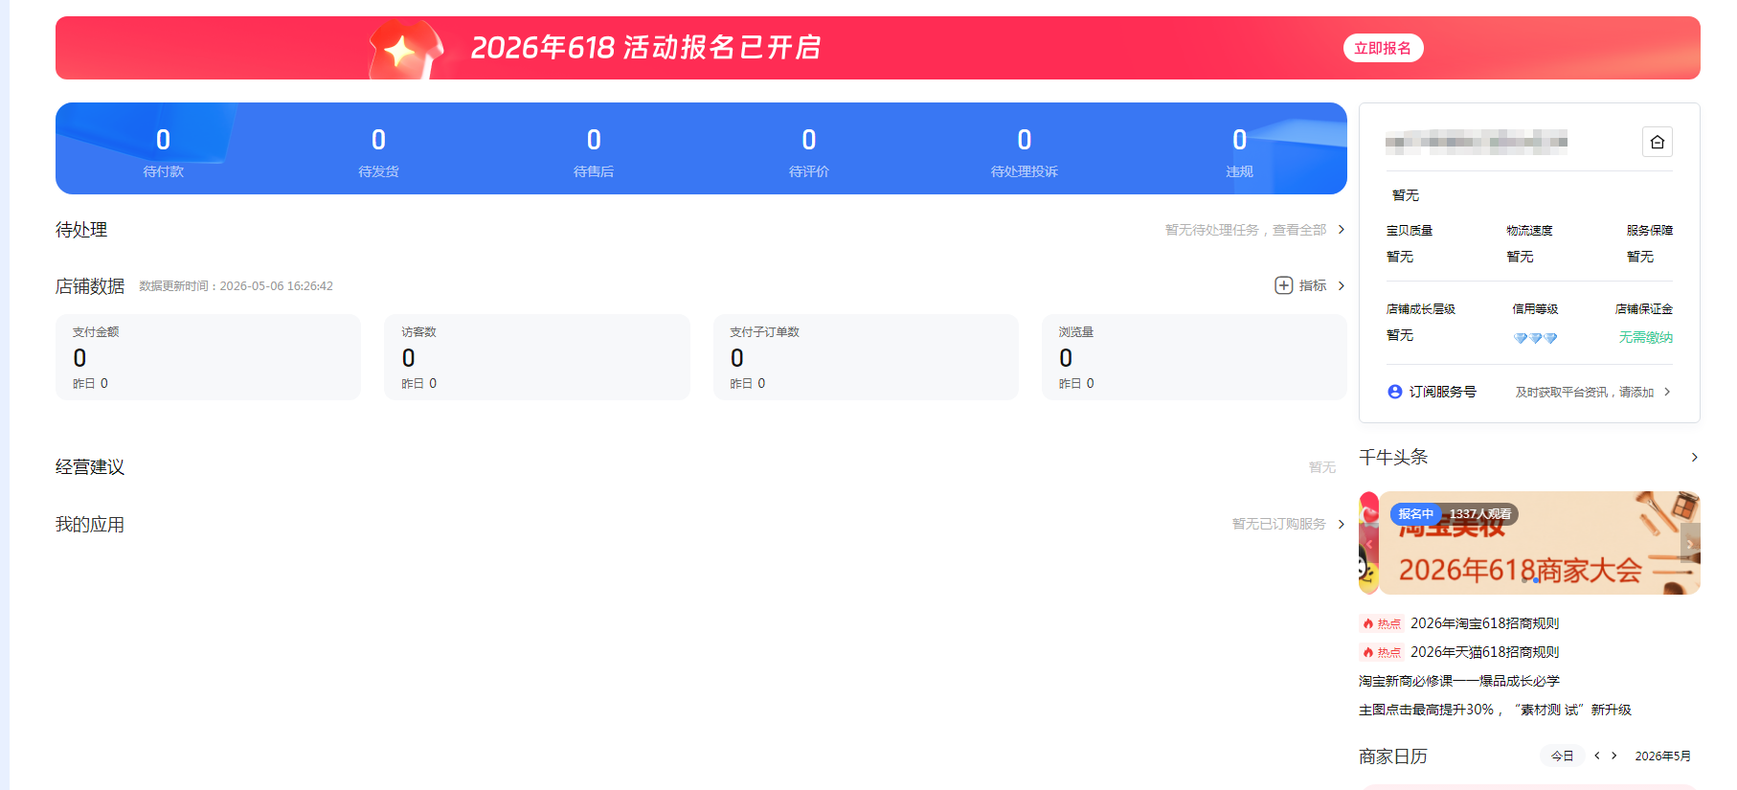
Task: Open the 2026年618商家大会 thumbnail
Action: click(x=1540, y=543)
